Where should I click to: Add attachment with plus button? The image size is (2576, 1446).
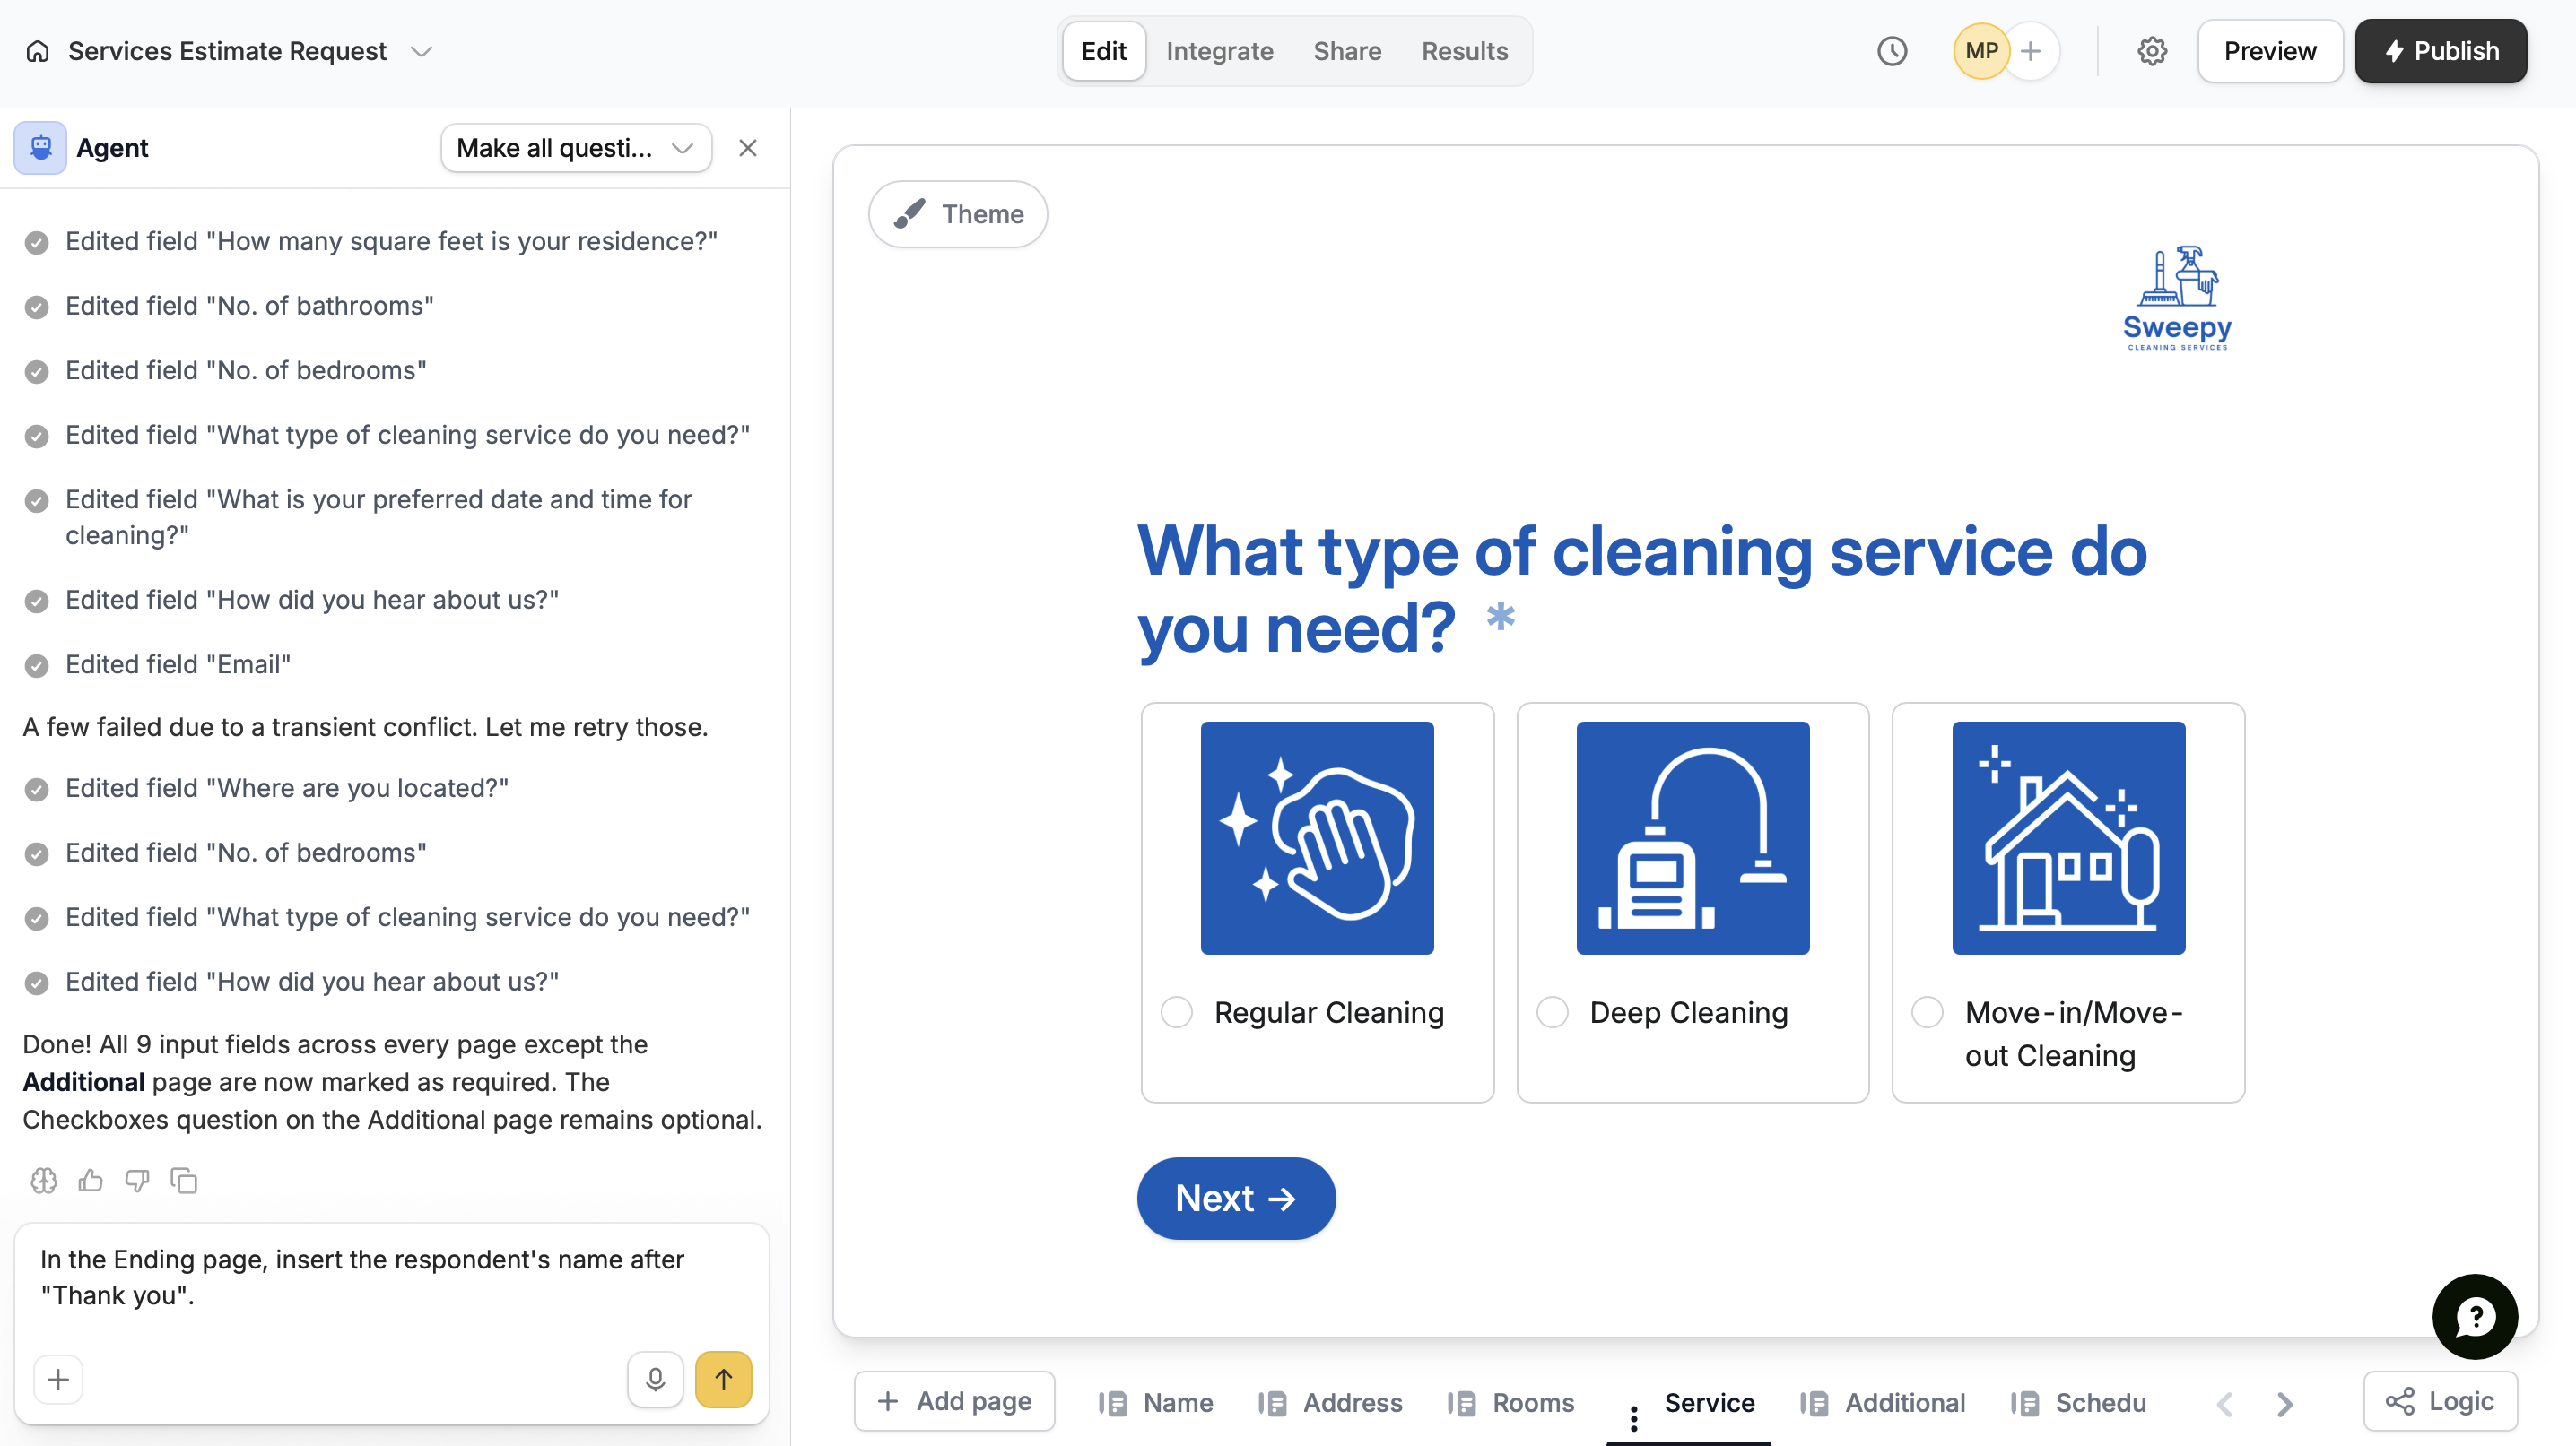58,1380
